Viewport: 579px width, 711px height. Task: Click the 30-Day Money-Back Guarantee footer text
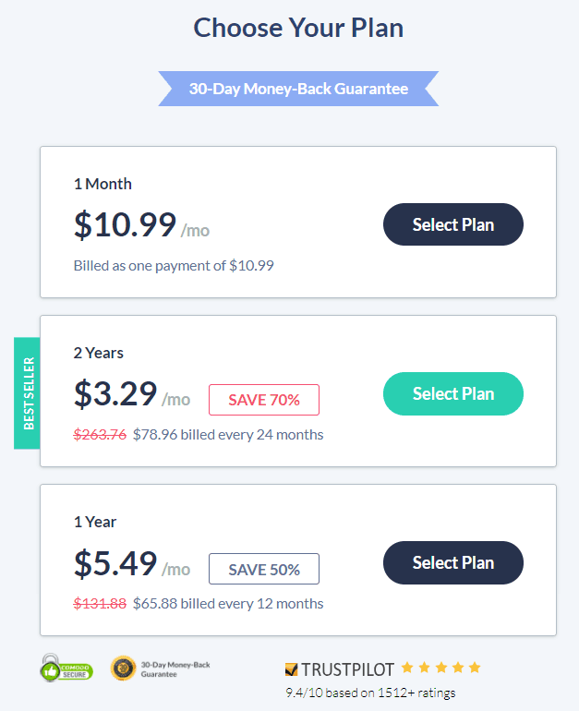tap(175, 669)
